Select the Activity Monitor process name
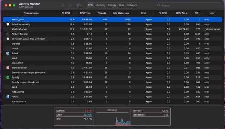 tap(20, 34)
